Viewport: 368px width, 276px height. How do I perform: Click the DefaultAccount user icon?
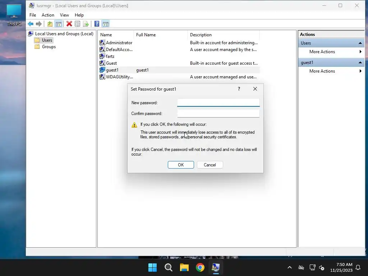[102, 50]
